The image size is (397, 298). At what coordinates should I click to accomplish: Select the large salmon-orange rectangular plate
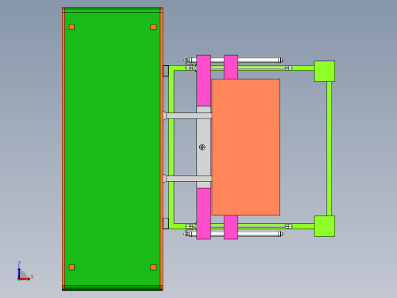coord(246,147)
